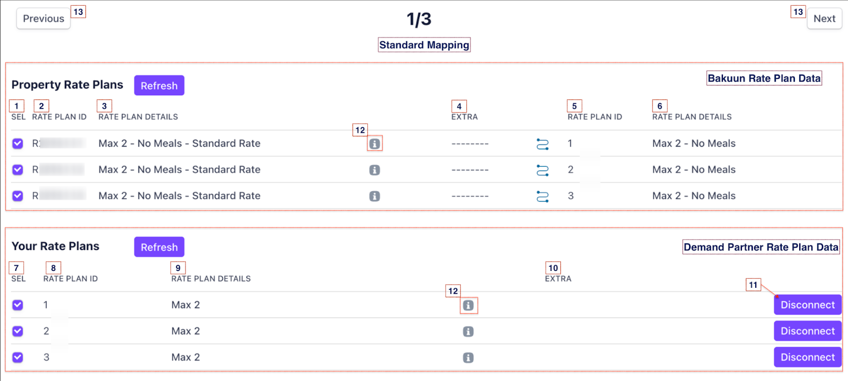Click mapping link icon beside Bakuun rate plan 3

(x=543, y=196)
